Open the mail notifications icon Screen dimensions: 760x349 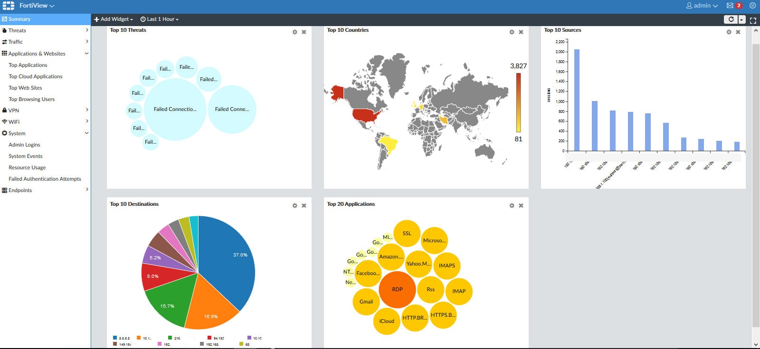click(x=730, y=6)
